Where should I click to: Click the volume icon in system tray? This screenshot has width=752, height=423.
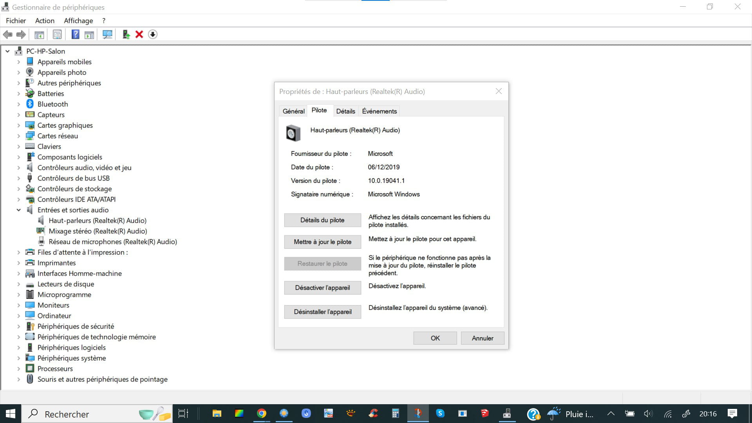648,414
